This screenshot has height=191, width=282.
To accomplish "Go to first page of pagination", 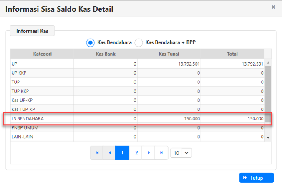I will tap(97, 153).
